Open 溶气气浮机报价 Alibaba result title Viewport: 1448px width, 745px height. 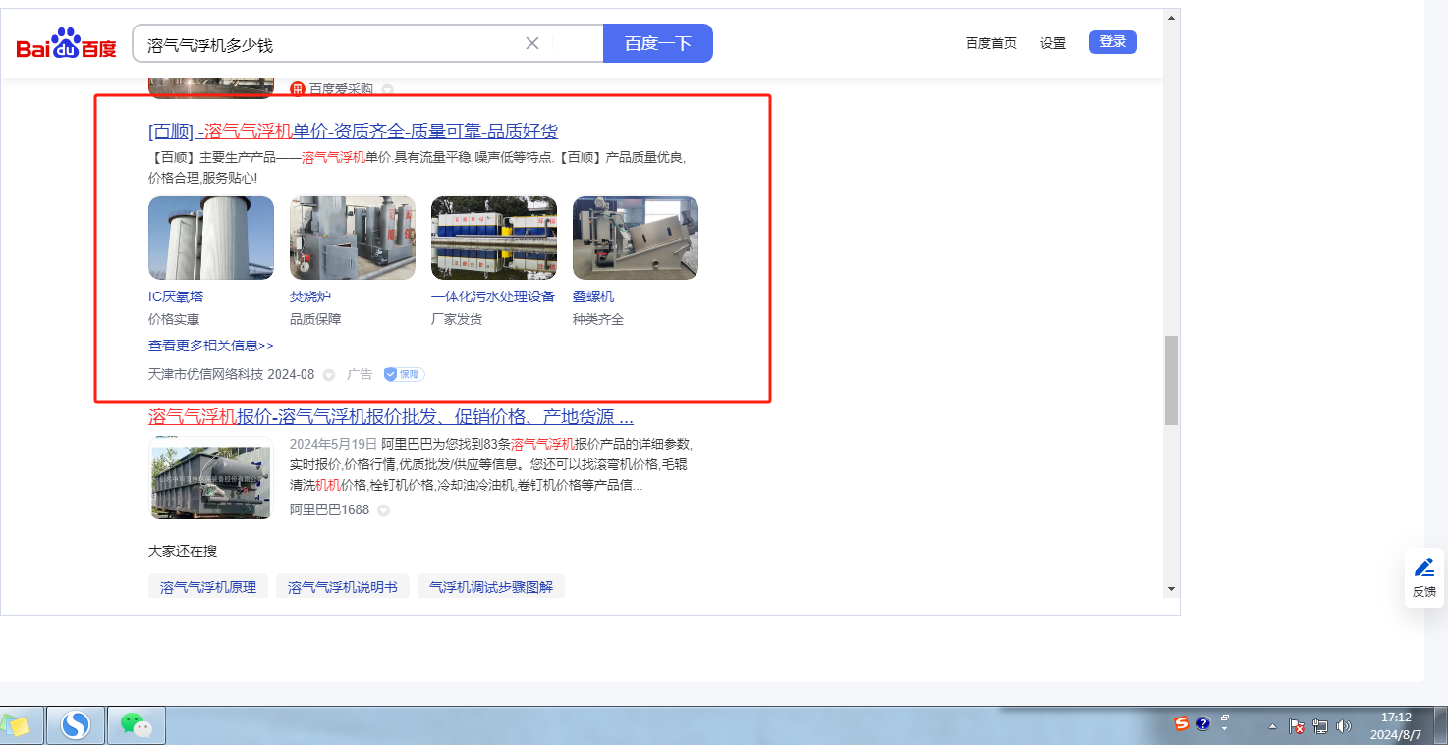(391, 416)
